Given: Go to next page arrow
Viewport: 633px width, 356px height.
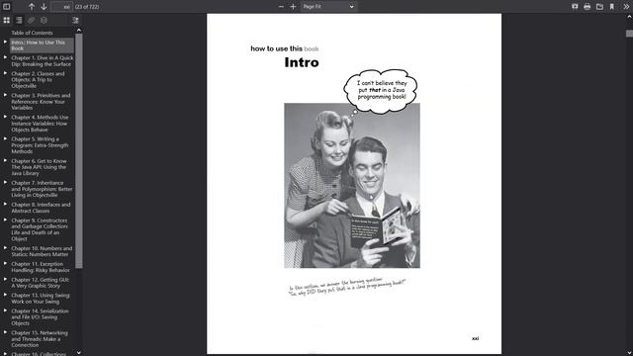Looking at the screenshot, I should [x=44, y=7].
